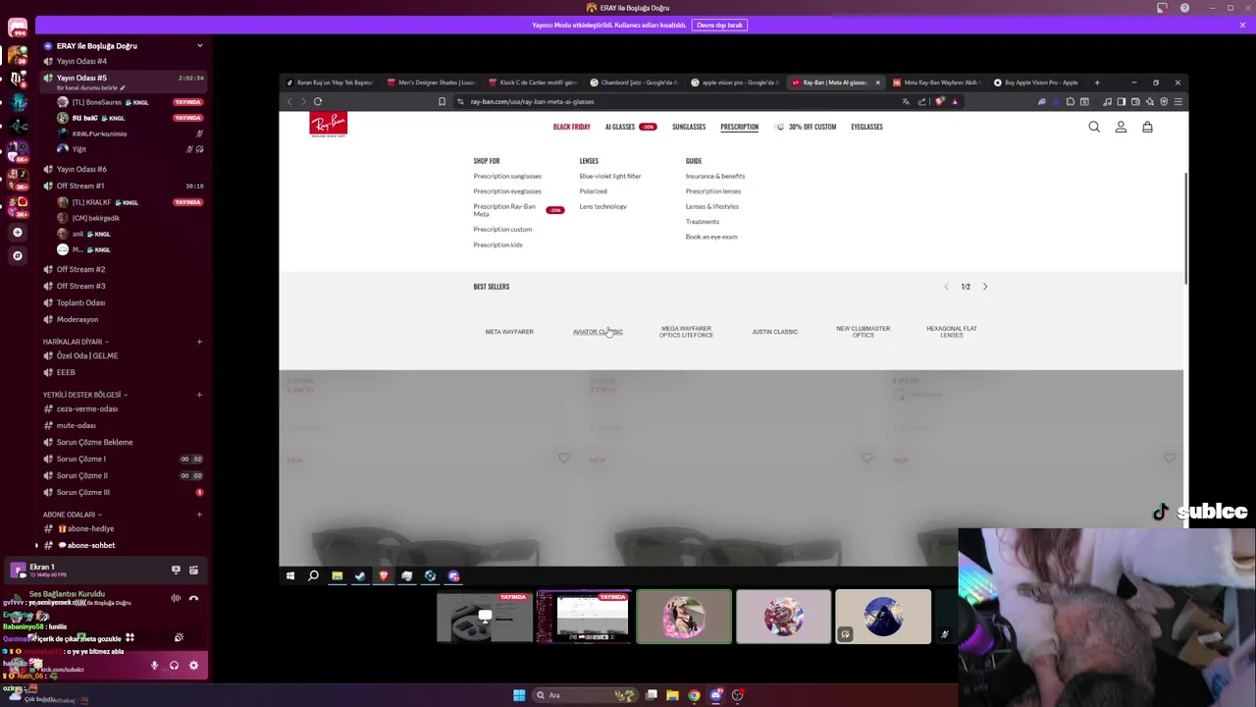This screenshot has height=707, width=1256.
Task: Open the Ray-Ban account profile icon
Action: (1121, 127)
